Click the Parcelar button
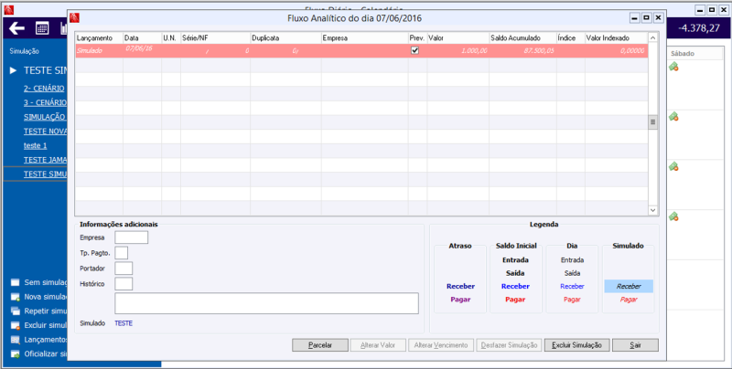 click(x=320, y=345)
